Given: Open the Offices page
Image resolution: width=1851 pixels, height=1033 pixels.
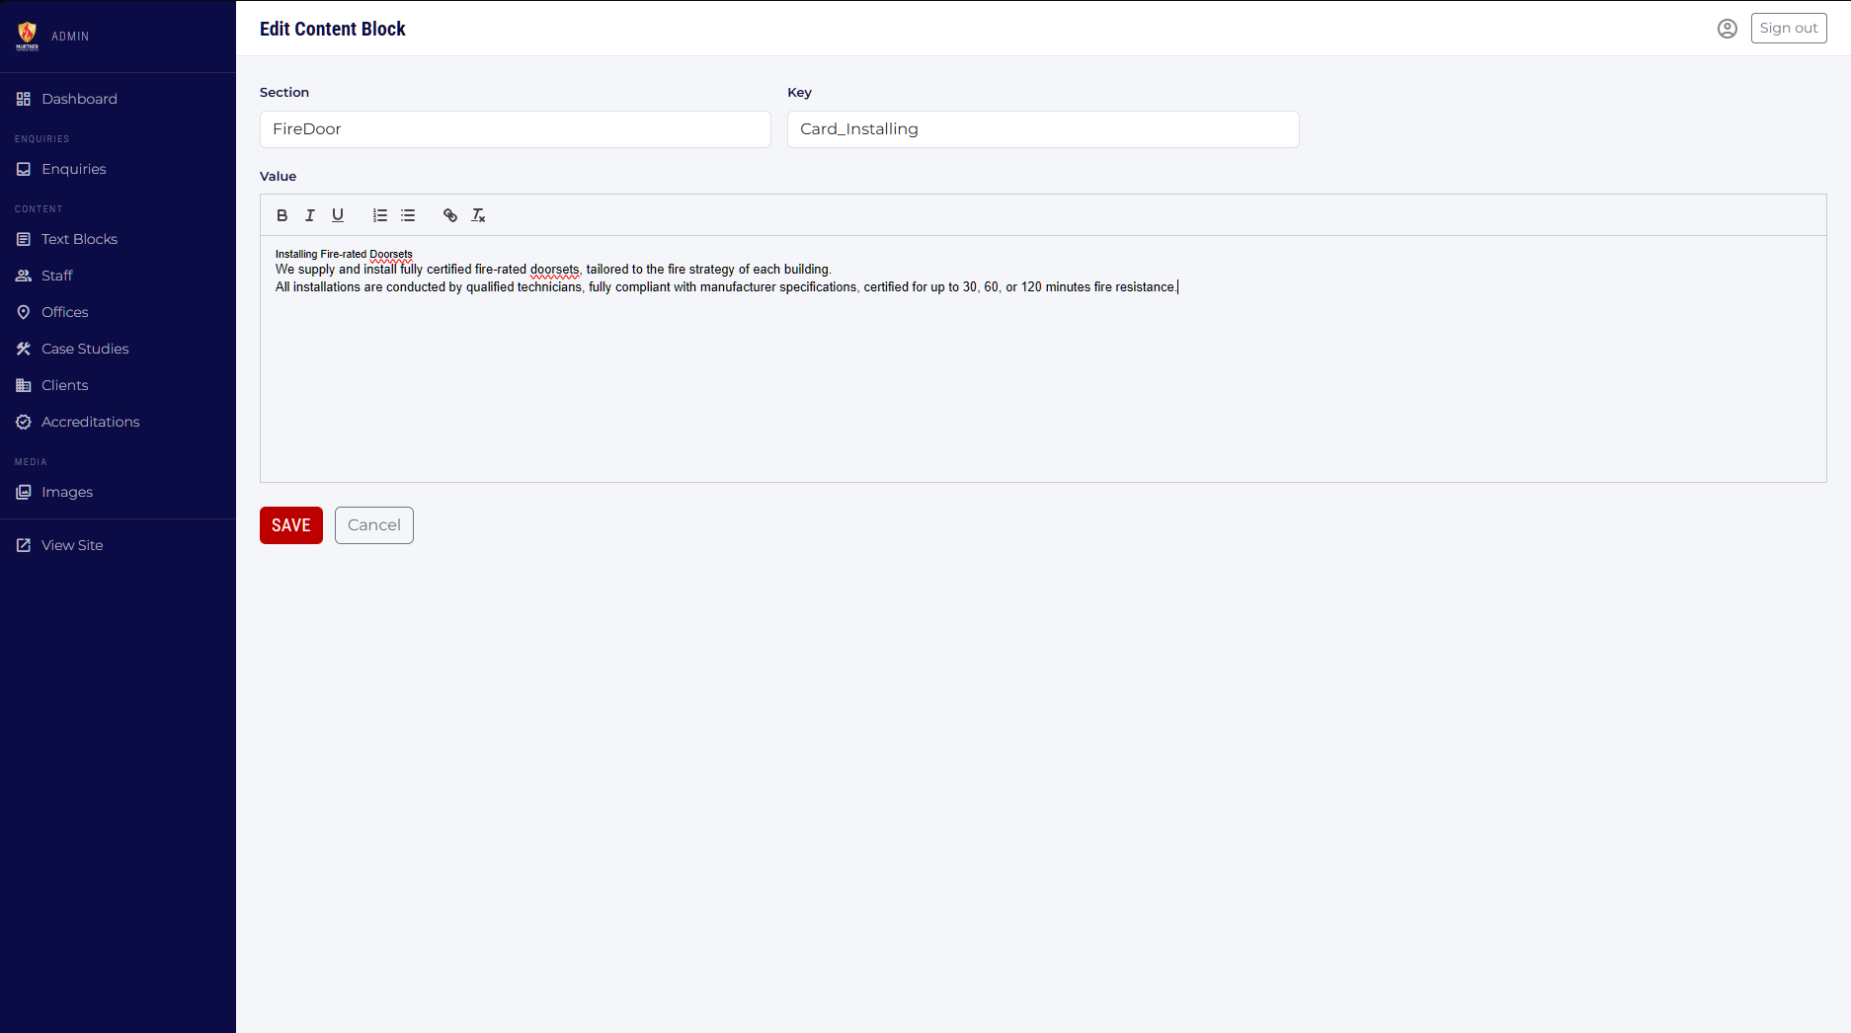Looking at the screenshot, I should click(63, 312).
